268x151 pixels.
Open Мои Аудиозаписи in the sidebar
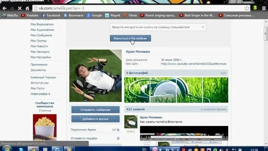point(42,30)
